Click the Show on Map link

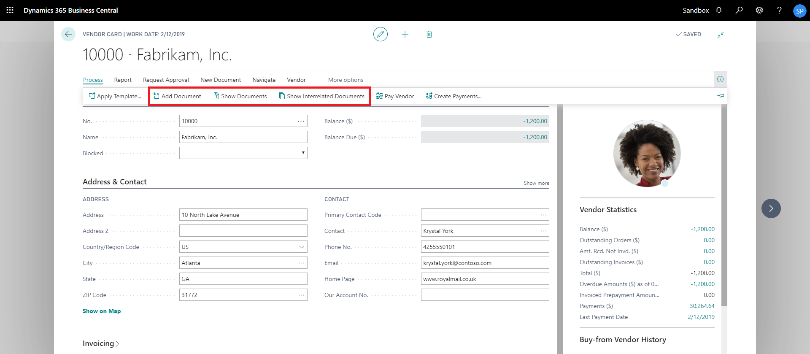(x=102, y=311)
